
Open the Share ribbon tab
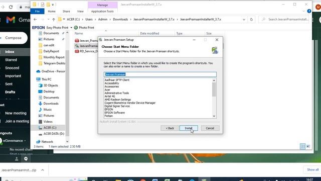pos(66,11)
